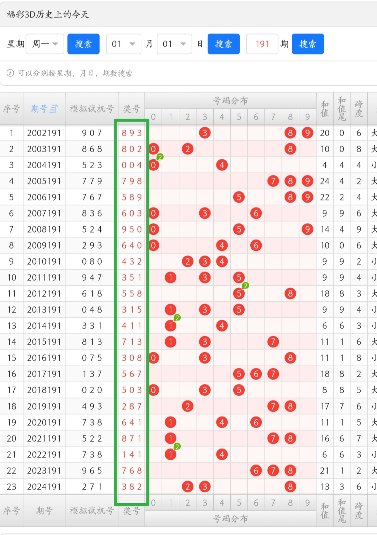Click prize number 1 4 1
This screenshot has width=377, height=535.
(132, 455)
